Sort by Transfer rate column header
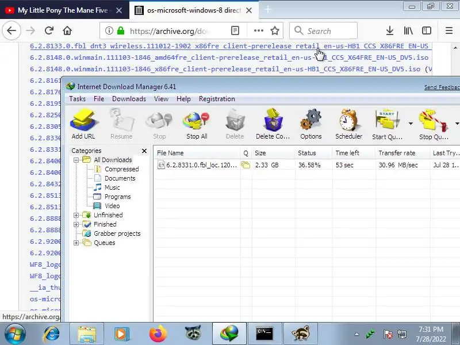 point(403,153)
